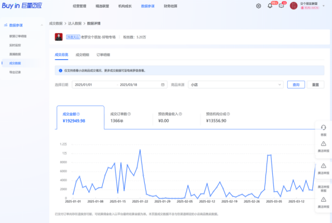
Task: Open 导出记录 in the sidebar
Action: [x=15, y=72]
